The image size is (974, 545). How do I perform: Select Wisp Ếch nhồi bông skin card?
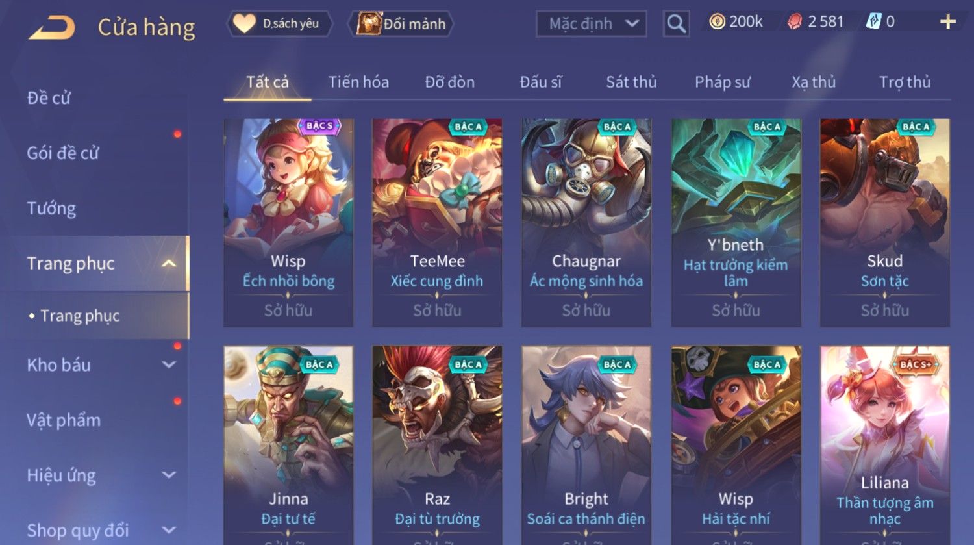[x=288, y=223]
